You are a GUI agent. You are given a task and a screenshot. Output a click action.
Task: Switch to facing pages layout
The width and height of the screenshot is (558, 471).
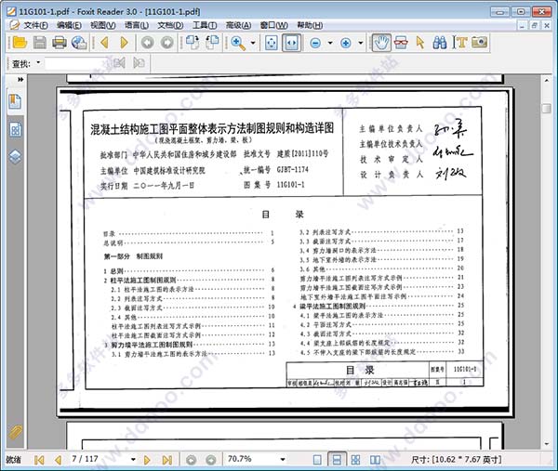(375, 460)
